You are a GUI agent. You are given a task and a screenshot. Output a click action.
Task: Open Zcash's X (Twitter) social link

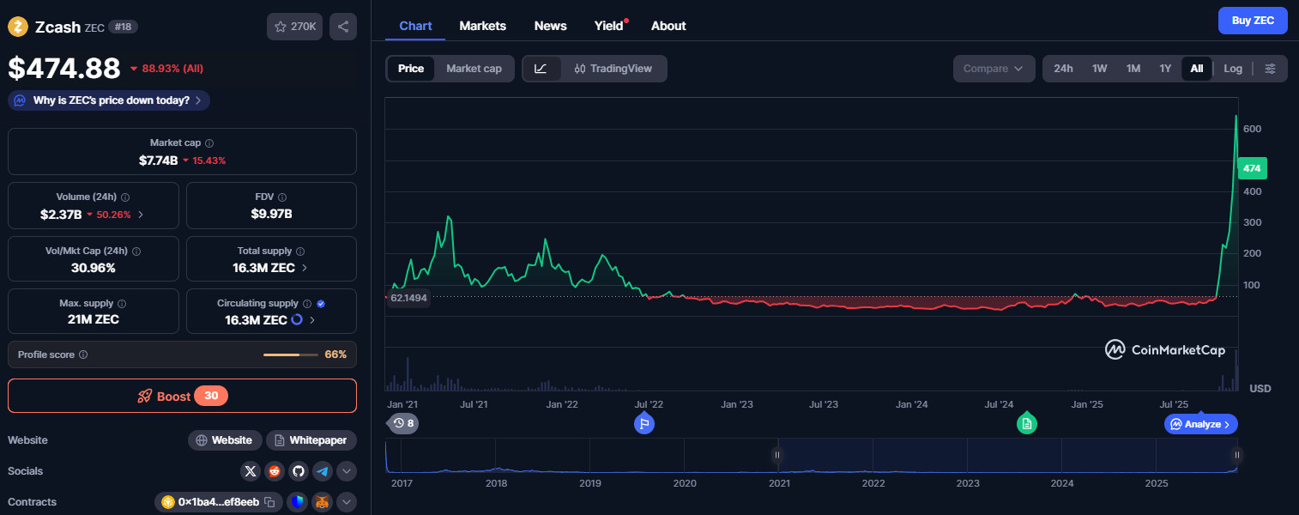click(x=251, y=470)
